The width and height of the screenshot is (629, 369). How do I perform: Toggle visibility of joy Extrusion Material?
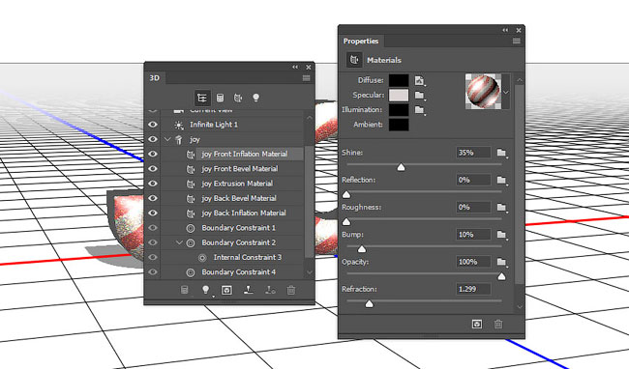153,184
